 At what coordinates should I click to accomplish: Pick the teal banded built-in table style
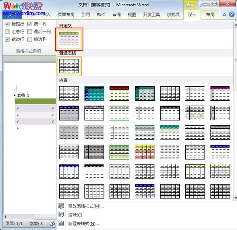coord(94,93)
